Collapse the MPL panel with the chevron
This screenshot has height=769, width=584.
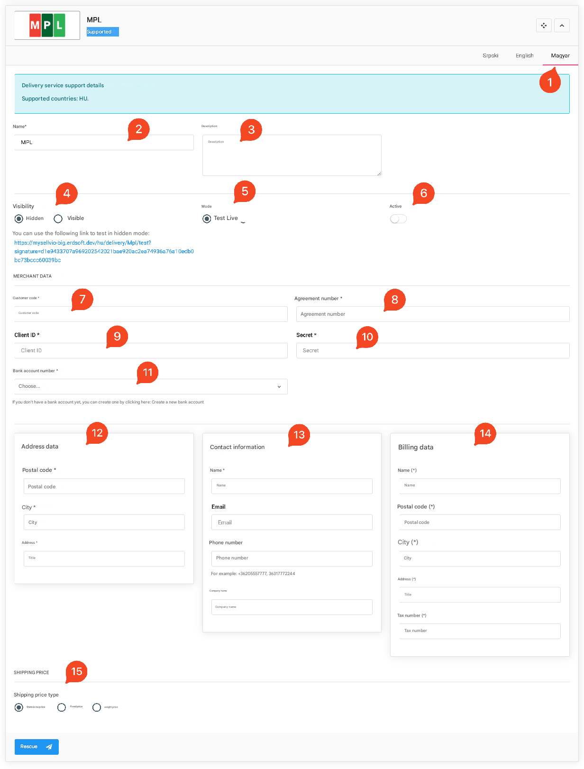pos(562,26)
